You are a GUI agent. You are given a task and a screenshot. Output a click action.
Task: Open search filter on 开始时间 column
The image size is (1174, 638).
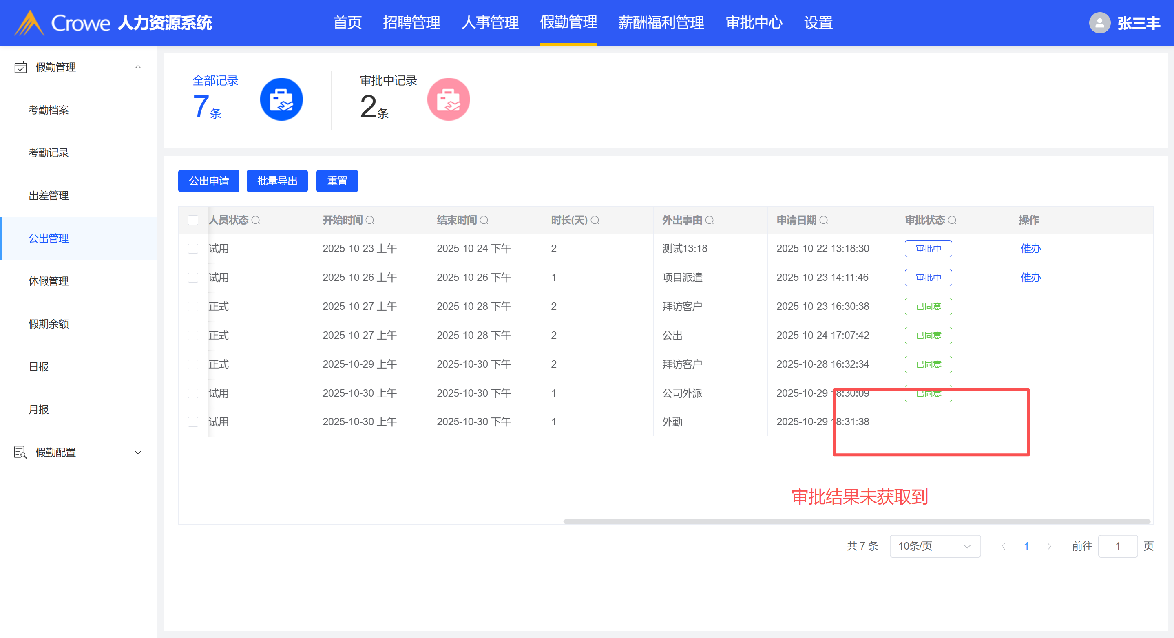[x=369, y=220]
